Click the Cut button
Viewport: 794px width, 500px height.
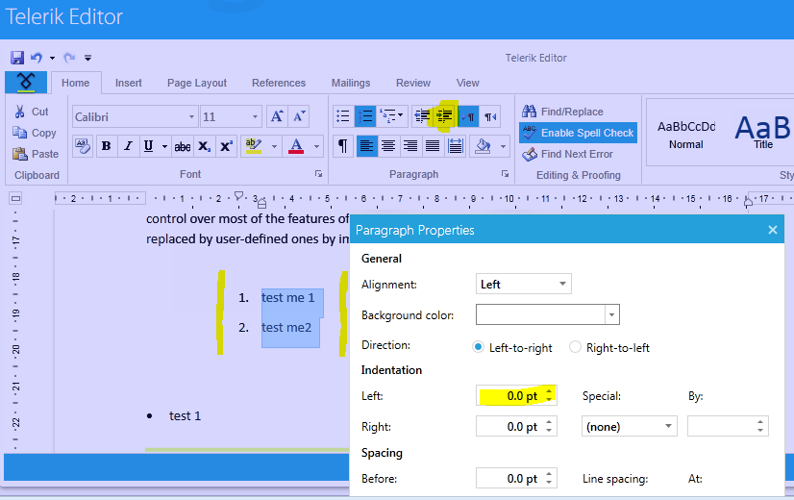[32, 112]
